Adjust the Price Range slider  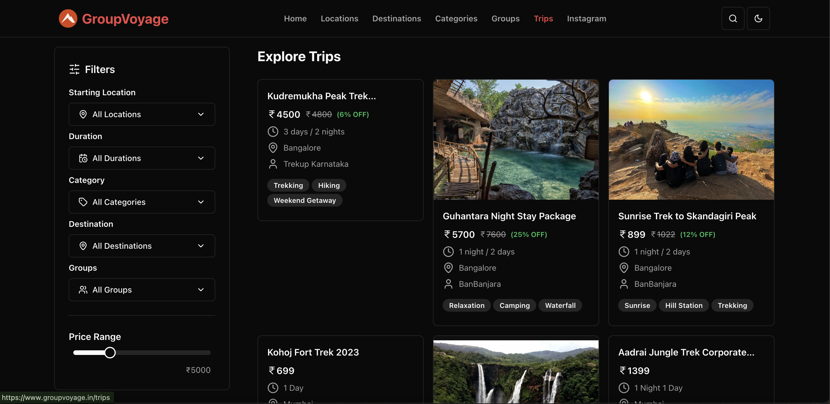110,352
